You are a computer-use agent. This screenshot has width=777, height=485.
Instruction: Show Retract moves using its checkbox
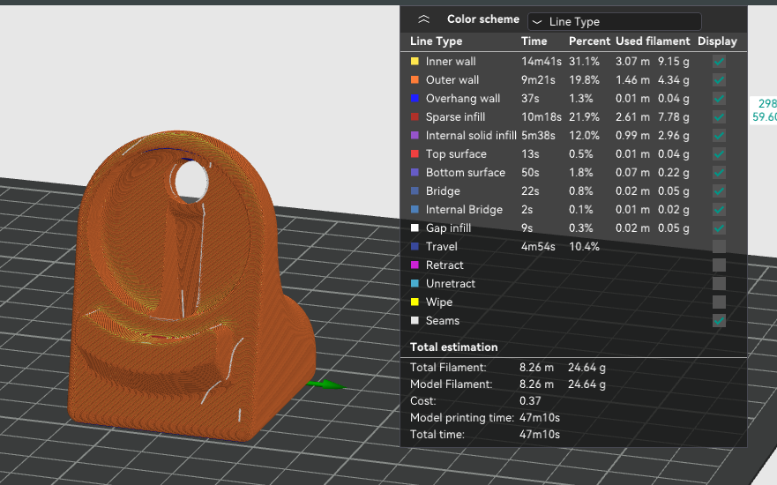pyautogui.click(x=719, y=265)
